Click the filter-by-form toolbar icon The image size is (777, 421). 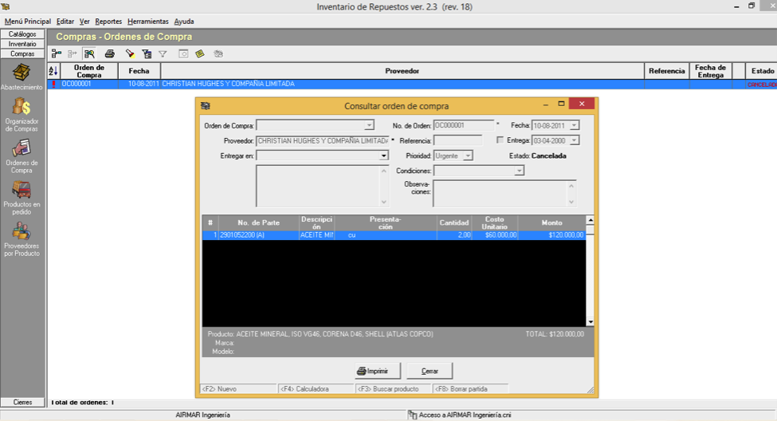(x=147, y=53)
